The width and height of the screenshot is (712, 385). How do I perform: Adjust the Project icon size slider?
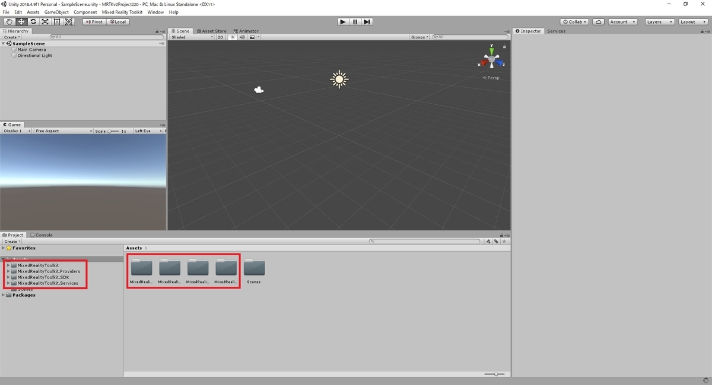(494, 374)
